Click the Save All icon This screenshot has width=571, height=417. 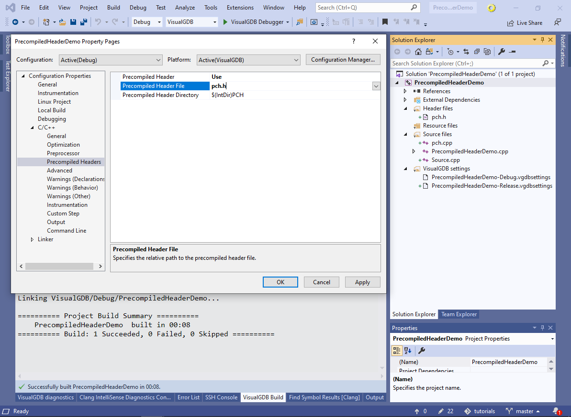84,22
